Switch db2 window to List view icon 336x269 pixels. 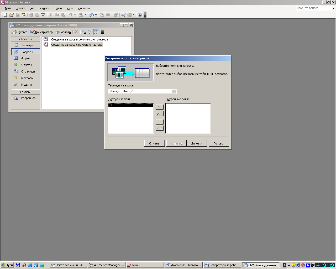pos(96,32)
